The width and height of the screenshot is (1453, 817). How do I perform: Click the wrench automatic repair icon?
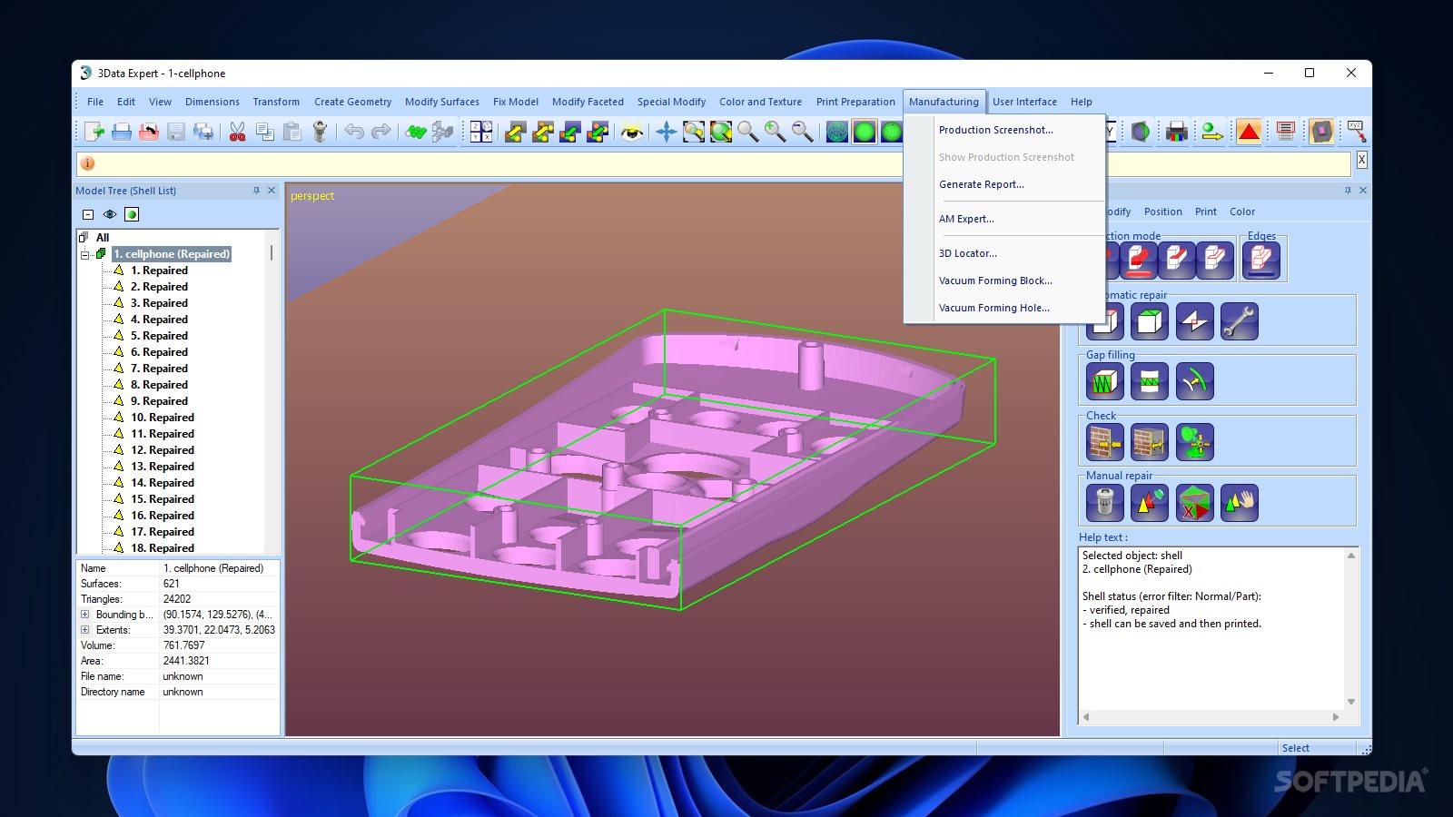click(1240, 321)
